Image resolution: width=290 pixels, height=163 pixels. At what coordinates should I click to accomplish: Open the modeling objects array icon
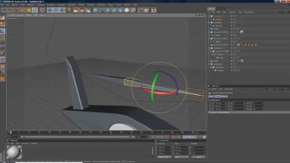[x=114, y=10]
